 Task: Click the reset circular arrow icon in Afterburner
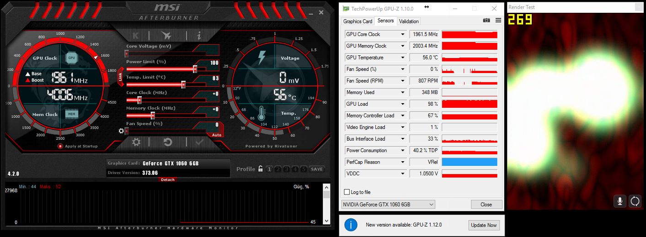coord(168,142)
